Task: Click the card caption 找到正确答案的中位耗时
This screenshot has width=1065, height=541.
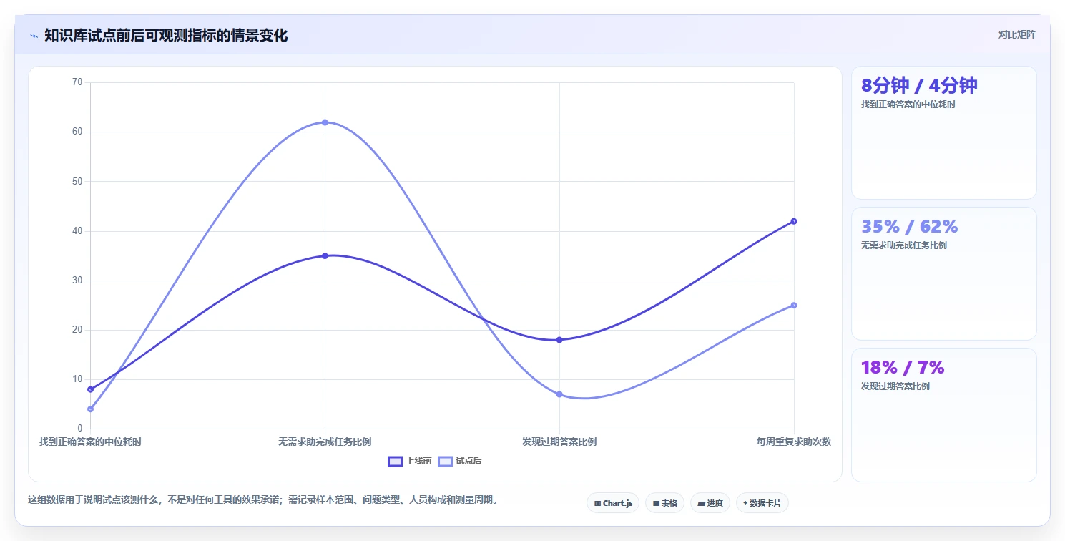Action: (908, 104)
